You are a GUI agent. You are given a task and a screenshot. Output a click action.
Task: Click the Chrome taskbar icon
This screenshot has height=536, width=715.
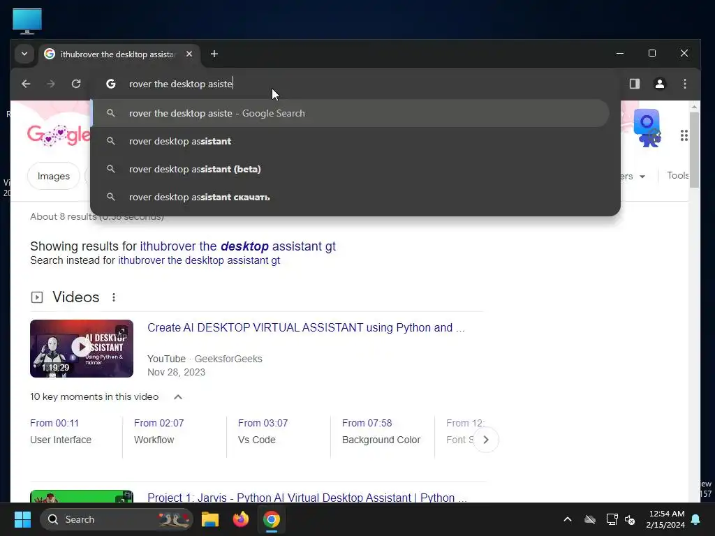click(272, 519)
